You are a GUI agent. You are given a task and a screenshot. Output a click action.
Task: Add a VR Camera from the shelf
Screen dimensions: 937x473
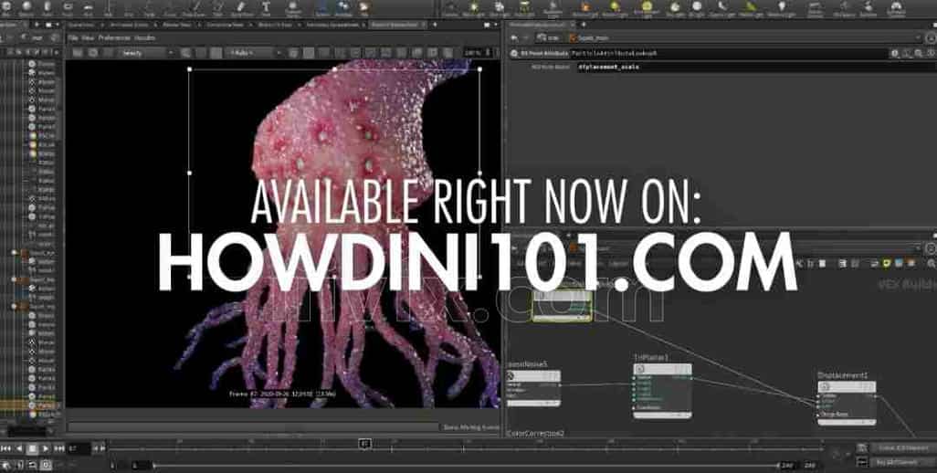coord(845,8)
